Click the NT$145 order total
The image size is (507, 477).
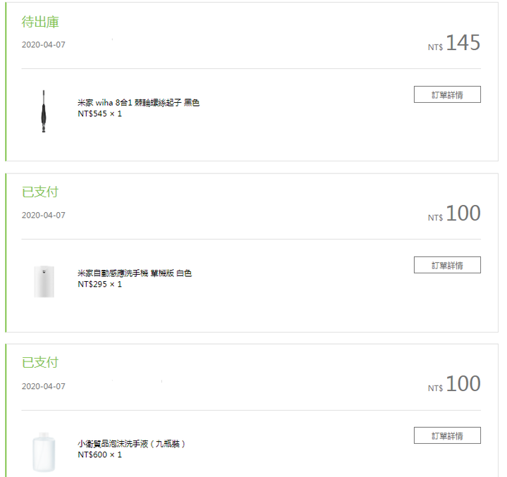[454, 44]
